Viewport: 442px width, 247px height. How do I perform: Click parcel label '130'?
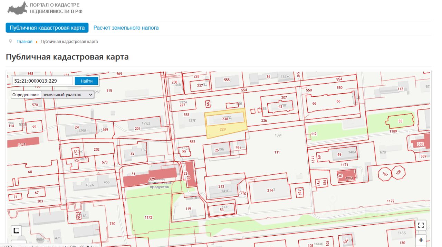tap(402, 243)
